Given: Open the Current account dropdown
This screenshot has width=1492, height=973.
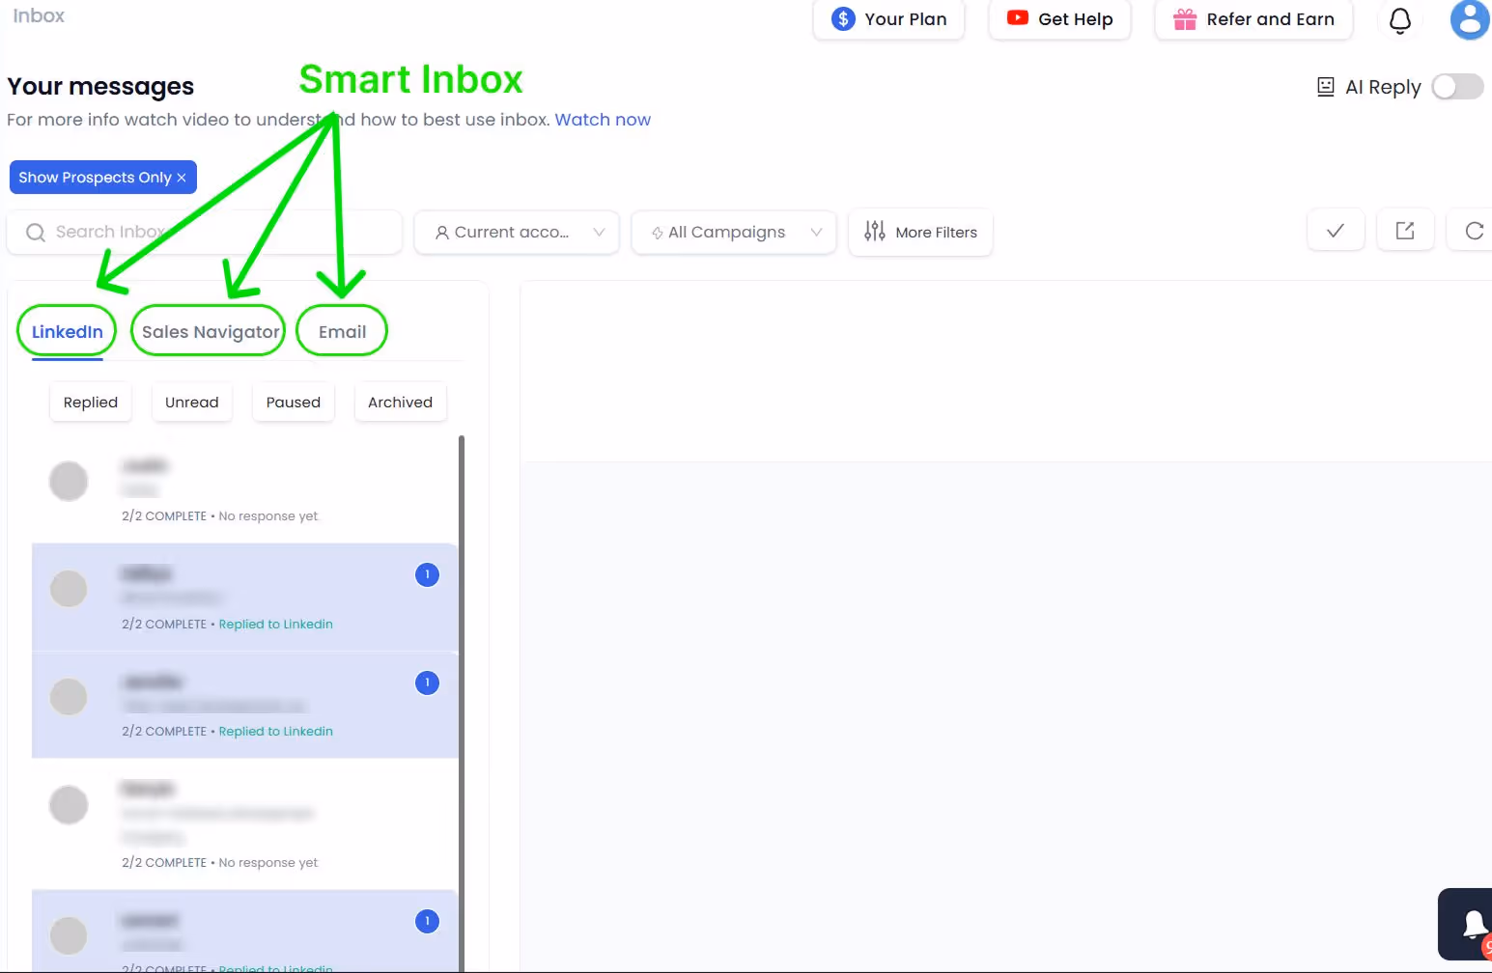Looking at the screenshot, I should [516, 232].
